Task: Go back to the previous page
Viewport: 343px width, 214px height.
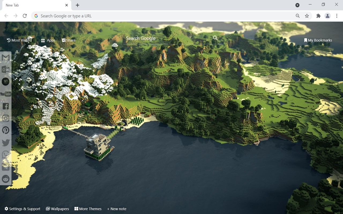Action: (6, 16)
